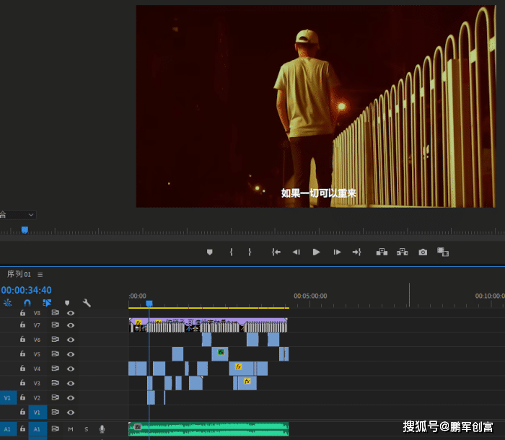Viewport: 505px width, 440px height.
Task: Toggle visibility of track V4
Action: pyautogui.click(x=71, y=369)
